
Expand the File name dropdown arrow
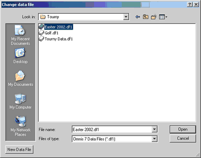click(155, 129)
